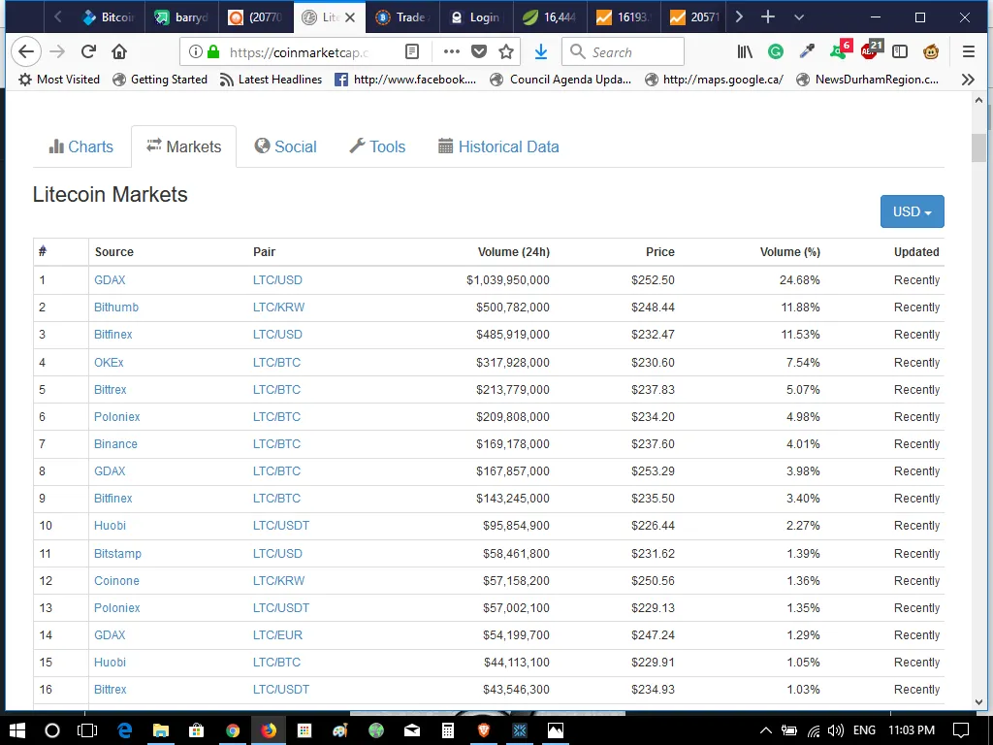Open the maps.google.ca bookmark
This screenshot has height=745, width=993.
coord(714,80)
